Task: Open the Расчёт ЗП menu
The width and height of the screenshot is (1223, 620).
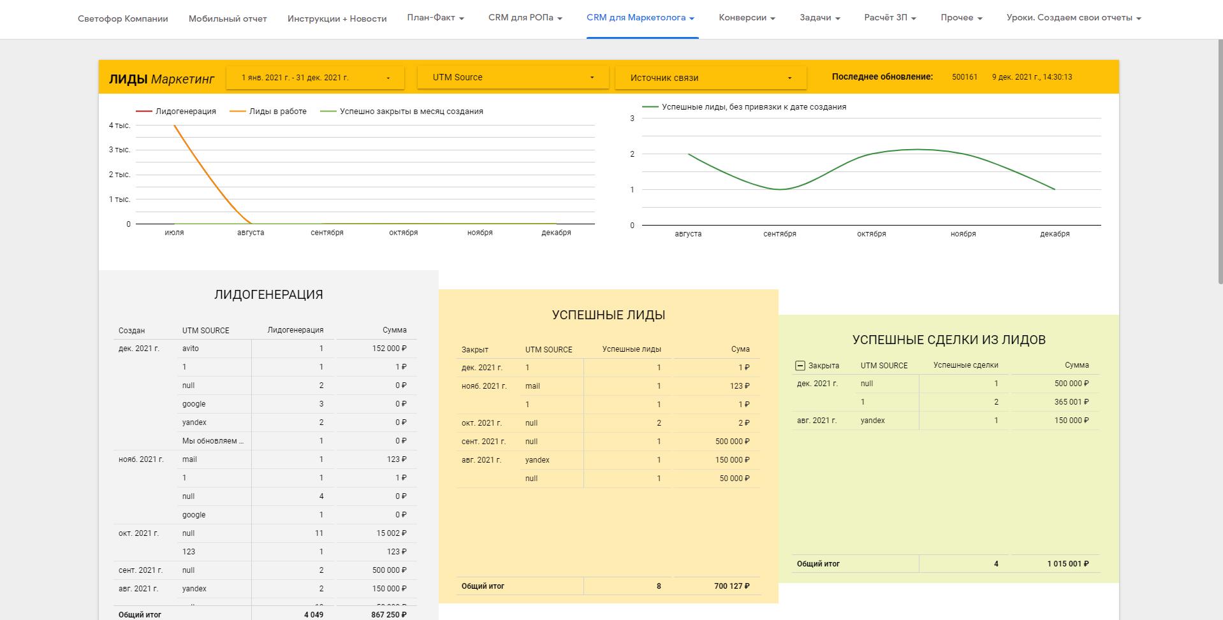Action: click(890, 18)
